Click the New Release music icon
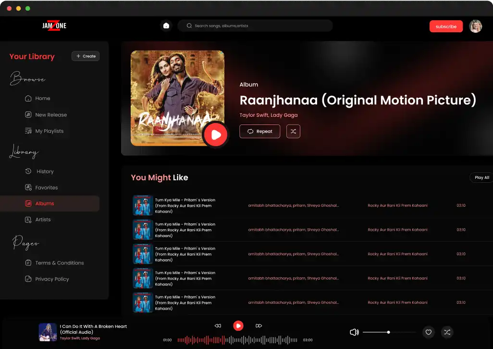 28,115
